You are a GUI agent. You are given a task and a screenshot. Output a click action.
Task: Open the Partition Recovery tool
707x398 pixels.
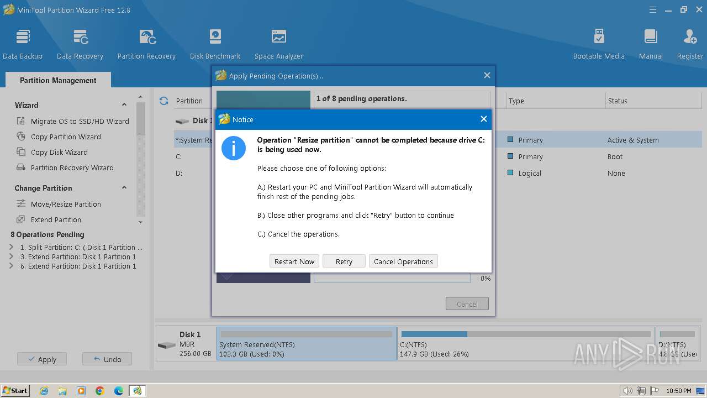tap(146, 45)
